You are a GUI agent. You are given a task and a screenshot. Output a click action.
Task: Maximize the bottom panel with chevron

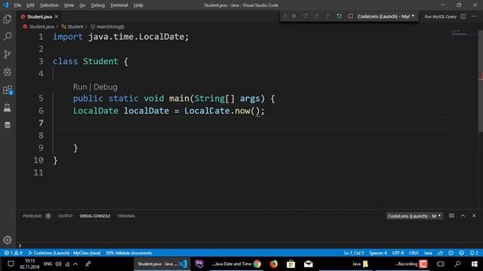tap(463, 216)
